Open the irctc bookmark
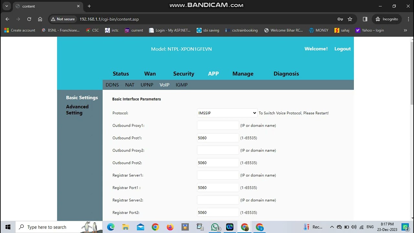This screenshot has width=414, height=233. [x=112, y=30]
